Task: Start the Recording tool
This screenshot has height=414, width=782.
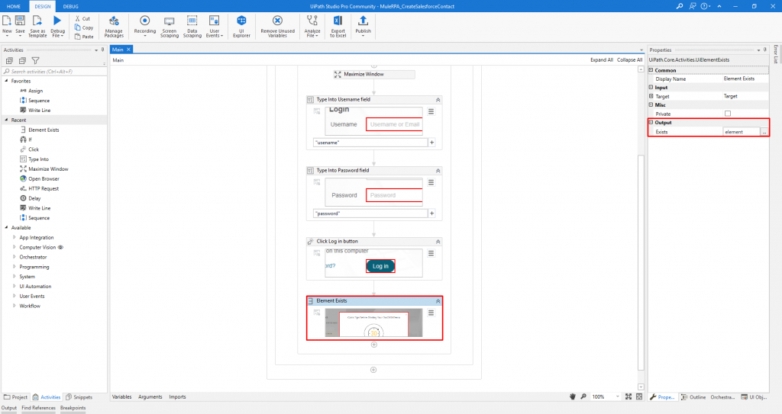Action: click(144, 26)
